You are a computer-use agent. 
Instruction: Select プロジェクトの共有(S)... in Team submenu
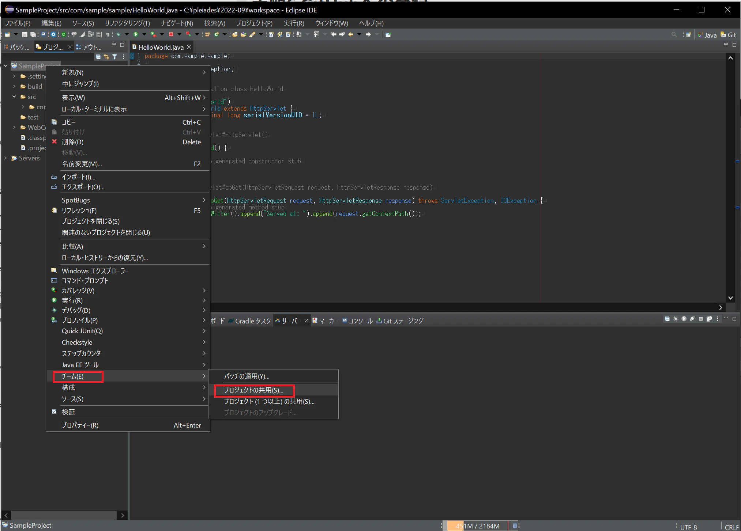[273, 390]
